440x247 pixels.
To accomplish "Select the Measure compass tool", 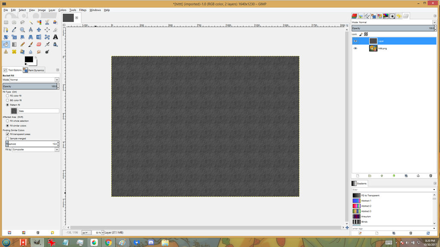I will click(x=31, y=30).
